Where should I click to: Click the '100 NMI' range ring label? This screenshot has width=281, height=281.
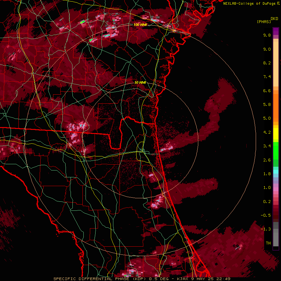click(140, 25)
